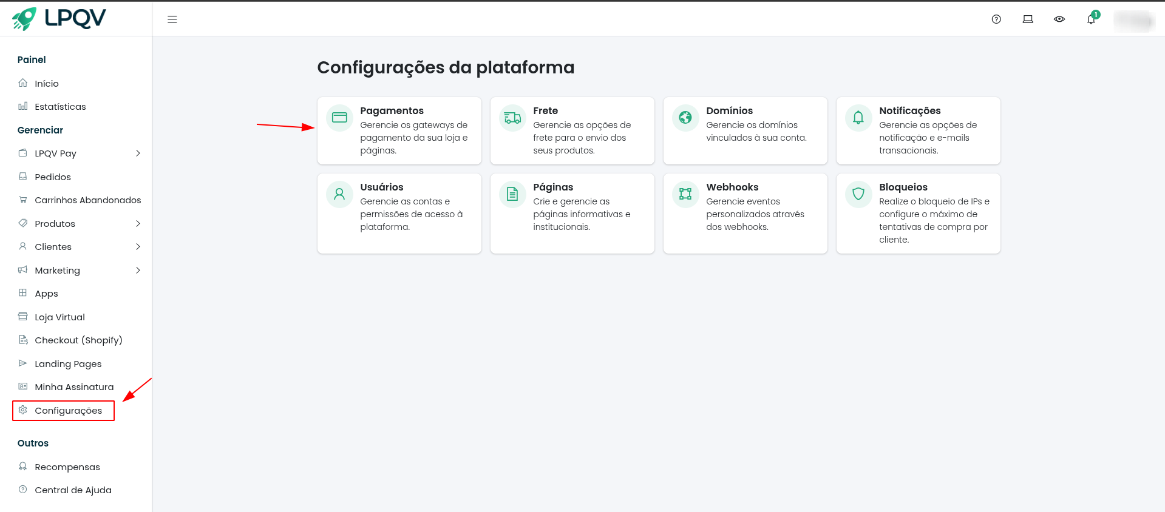Click the truck icon for Frete
Screen dimensions: 1165x512
point(512,118)
